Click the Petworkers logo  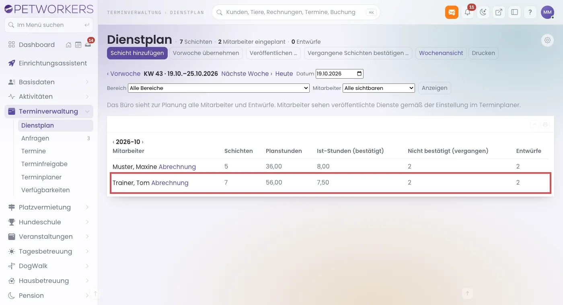click(49, 9)
